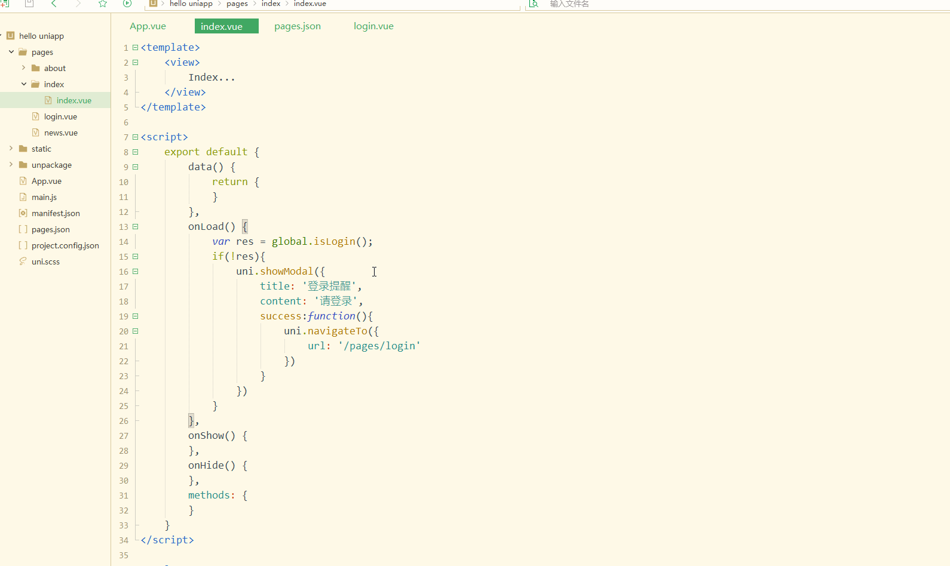Open the pages.json tab
Viewport: 950px width, 566px height.
[x=298, y=26]
